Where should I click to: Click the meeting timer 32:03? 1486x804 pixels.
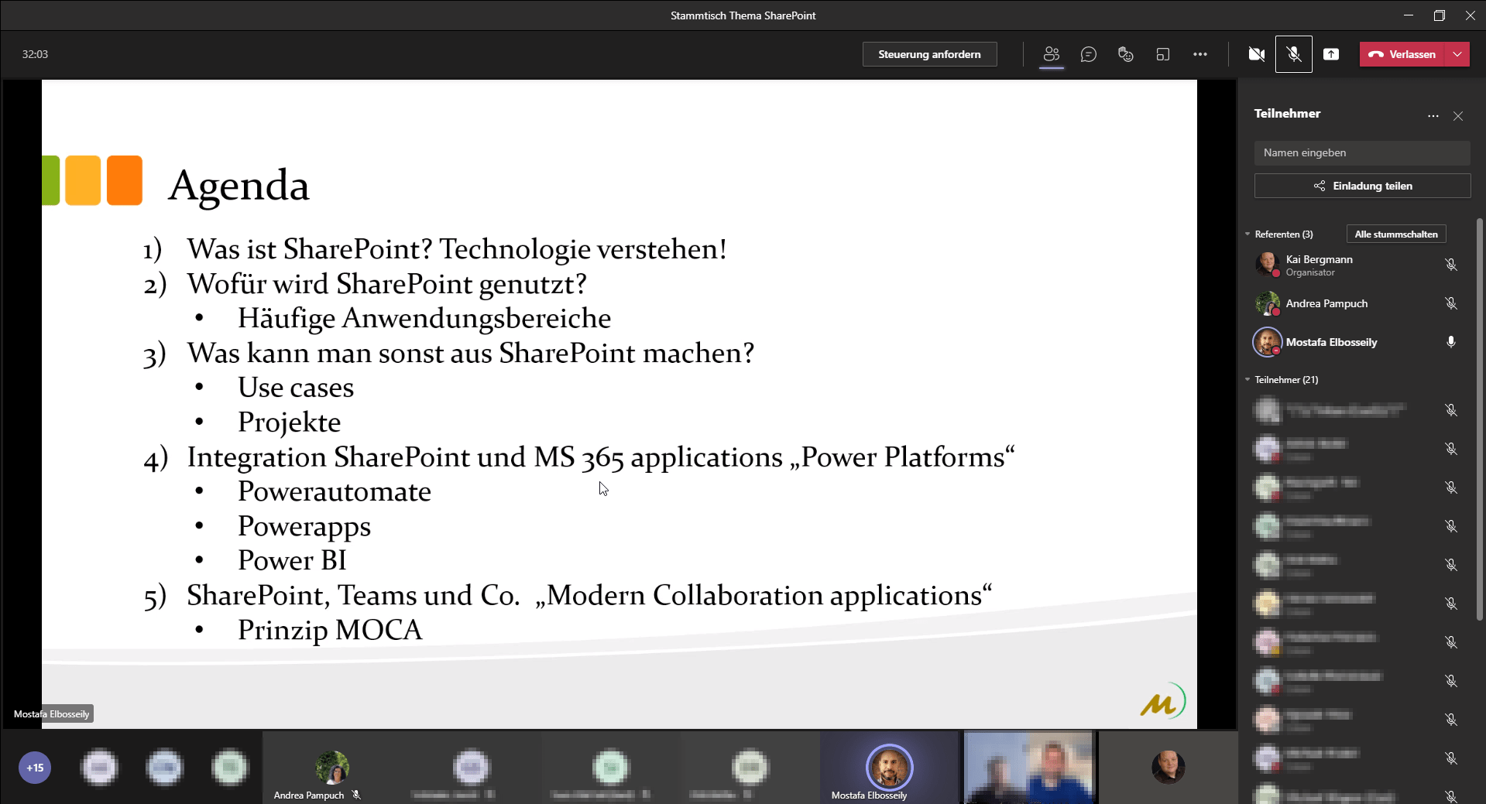[x=35, y=54]
